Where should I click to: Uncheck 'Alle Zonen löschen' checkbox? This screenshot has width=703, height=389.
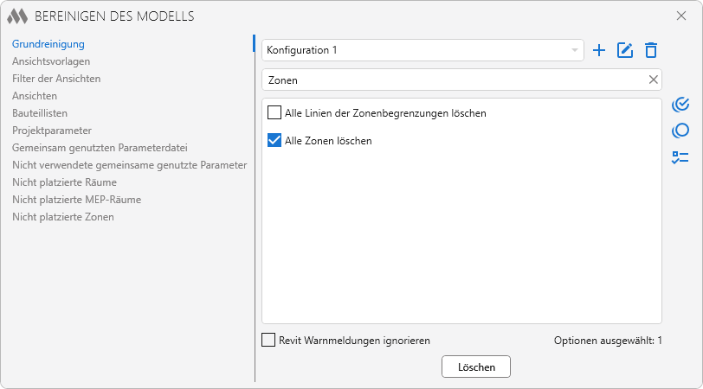274,140
